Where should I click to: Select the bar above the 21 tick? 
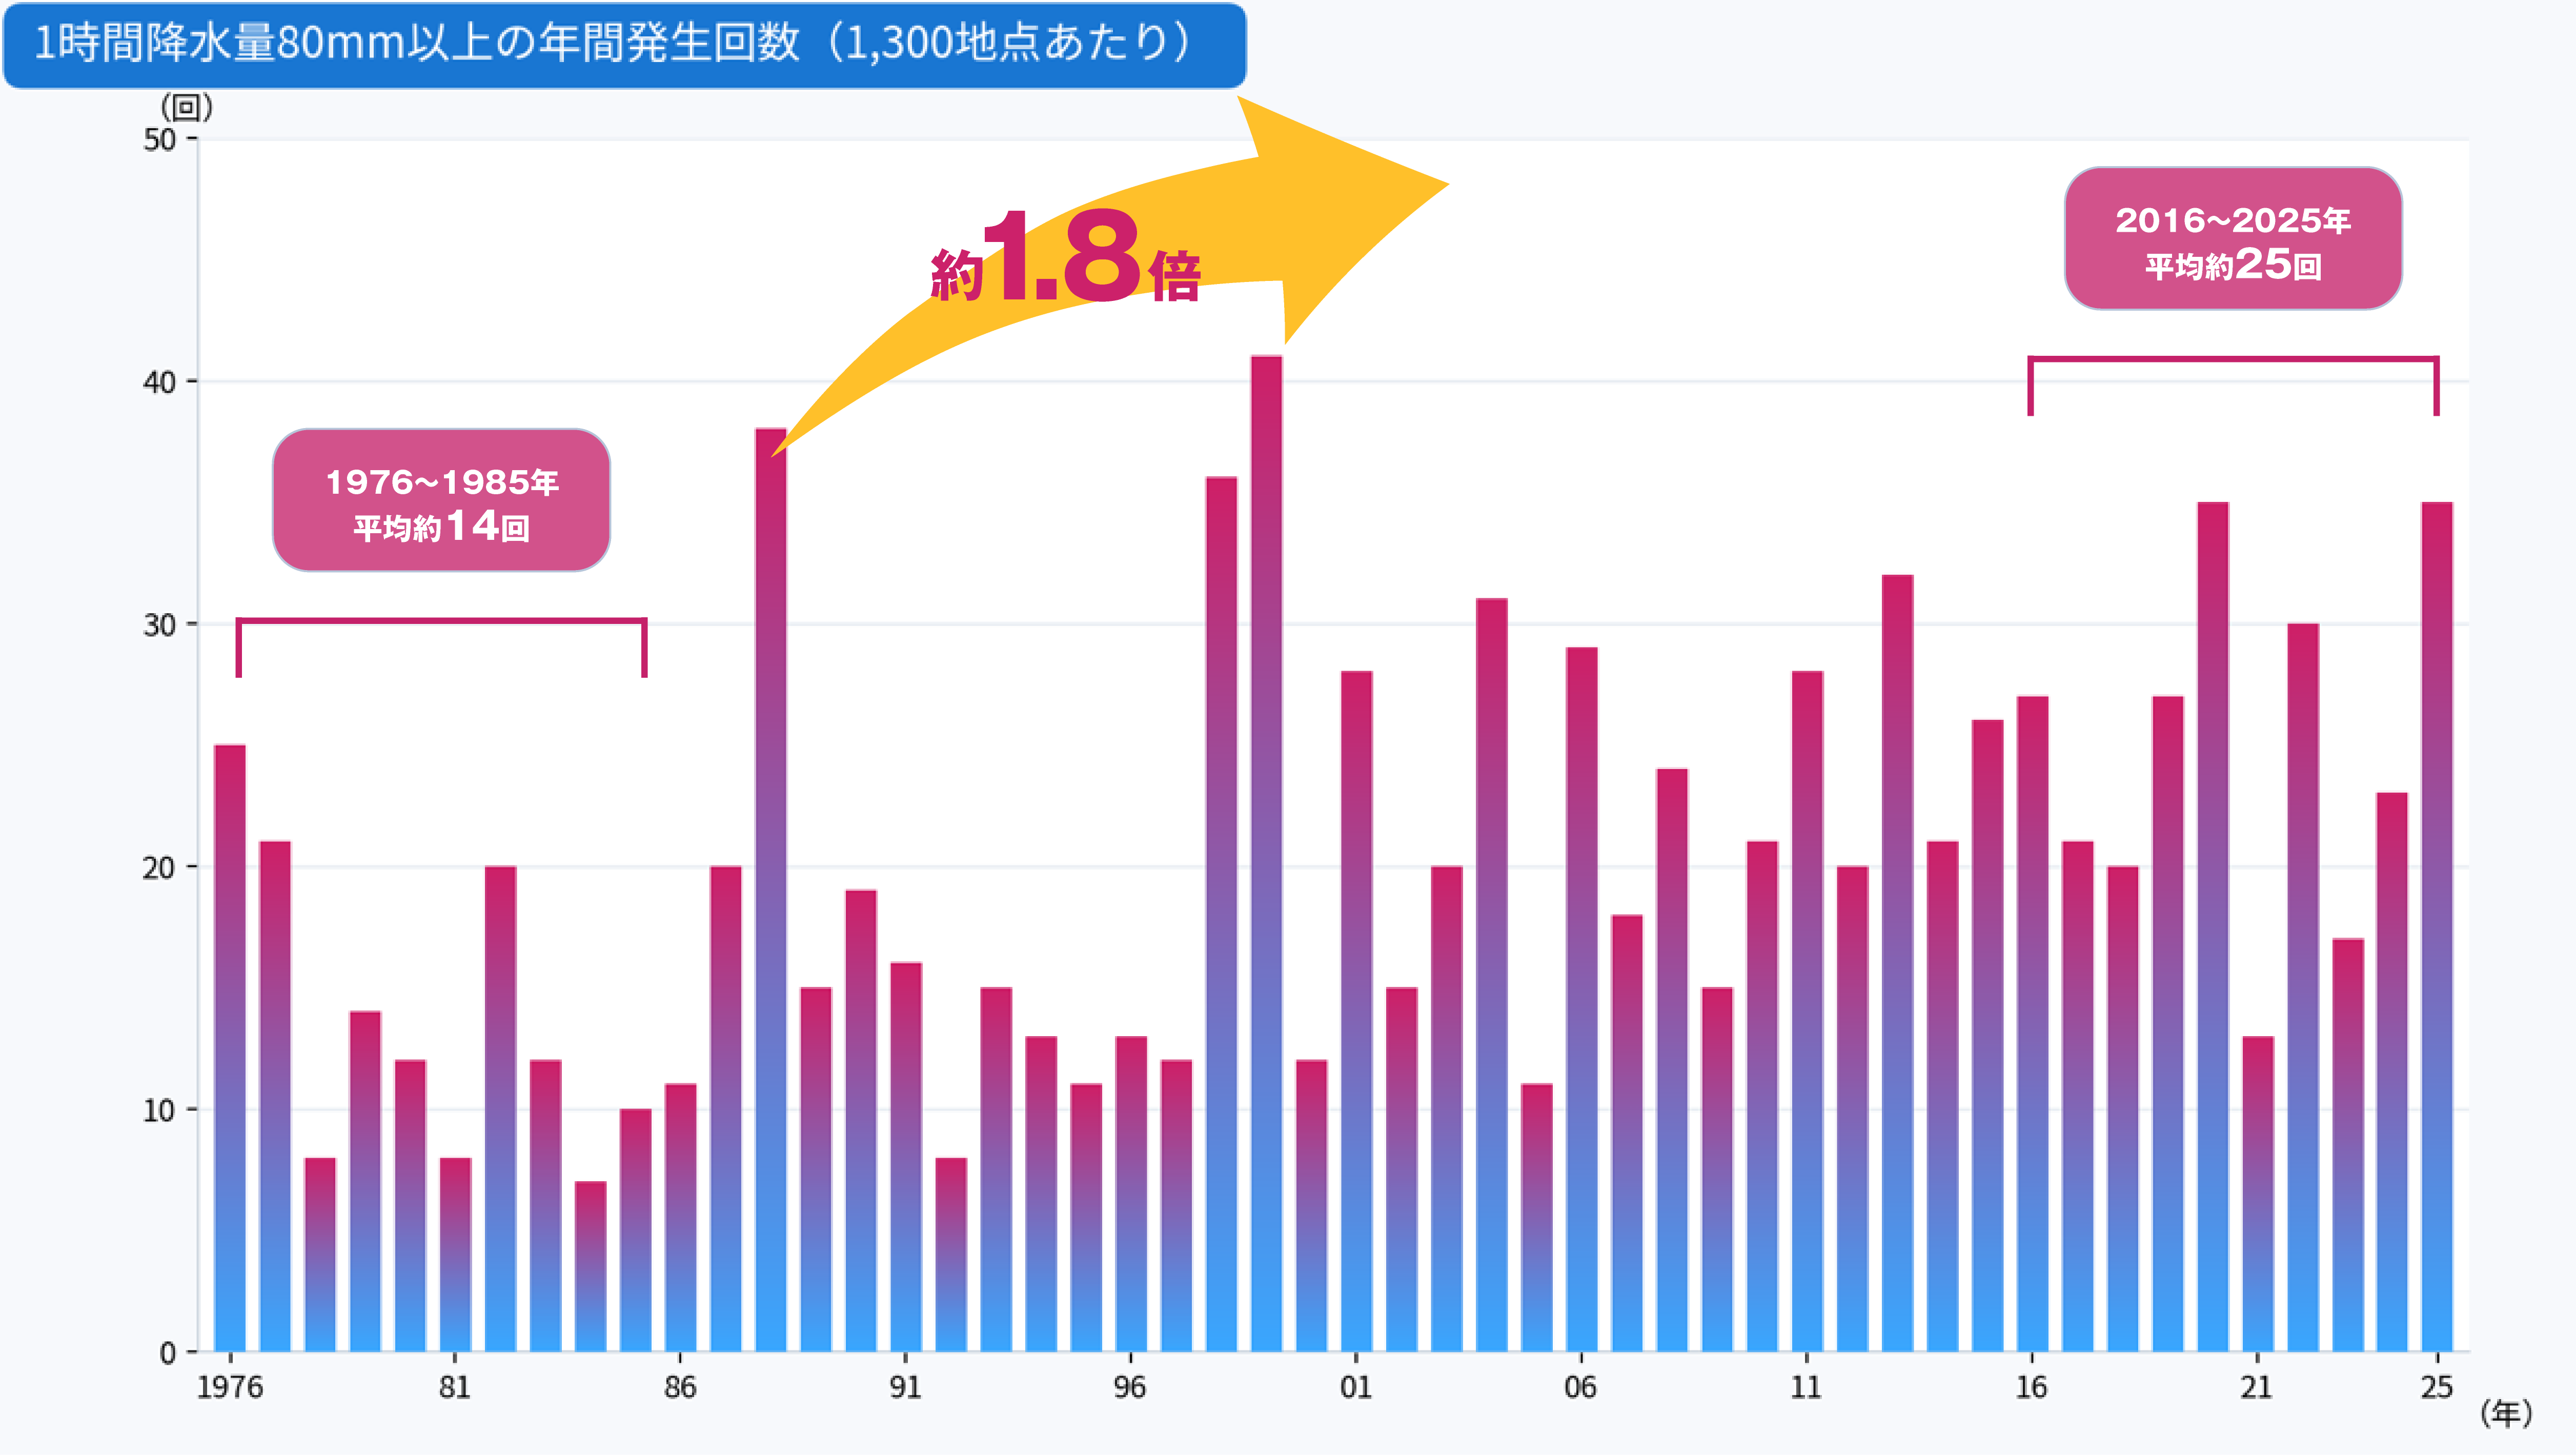pos(2257,1194)
